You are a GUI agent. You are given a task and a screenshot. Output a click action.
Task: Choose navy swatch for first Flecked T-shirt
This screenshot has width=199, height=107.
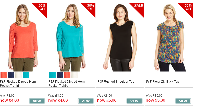coord(11,75)
